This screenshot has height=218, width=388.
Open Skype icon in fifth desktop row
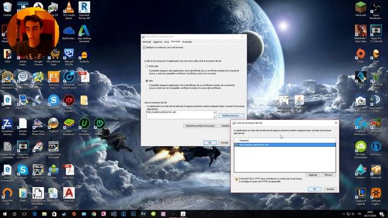53,102
